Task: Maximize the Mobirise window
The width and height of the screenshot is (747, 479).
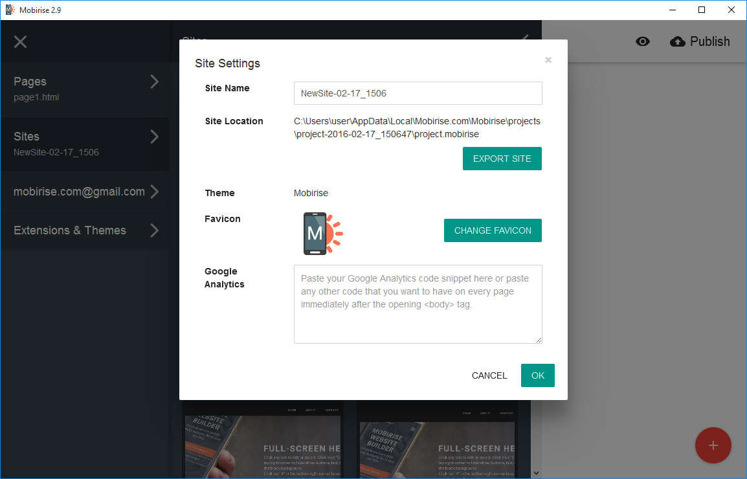Action: coord(701,10)
